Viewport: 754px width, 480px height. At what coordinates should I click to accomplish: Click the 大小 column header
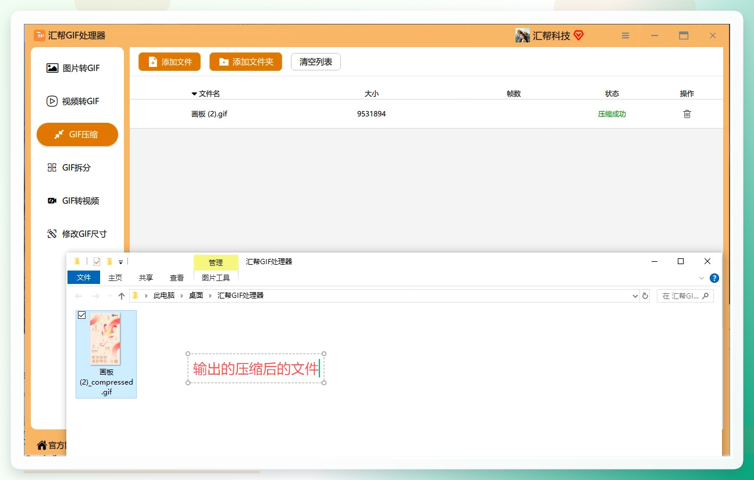click(371, 94)
